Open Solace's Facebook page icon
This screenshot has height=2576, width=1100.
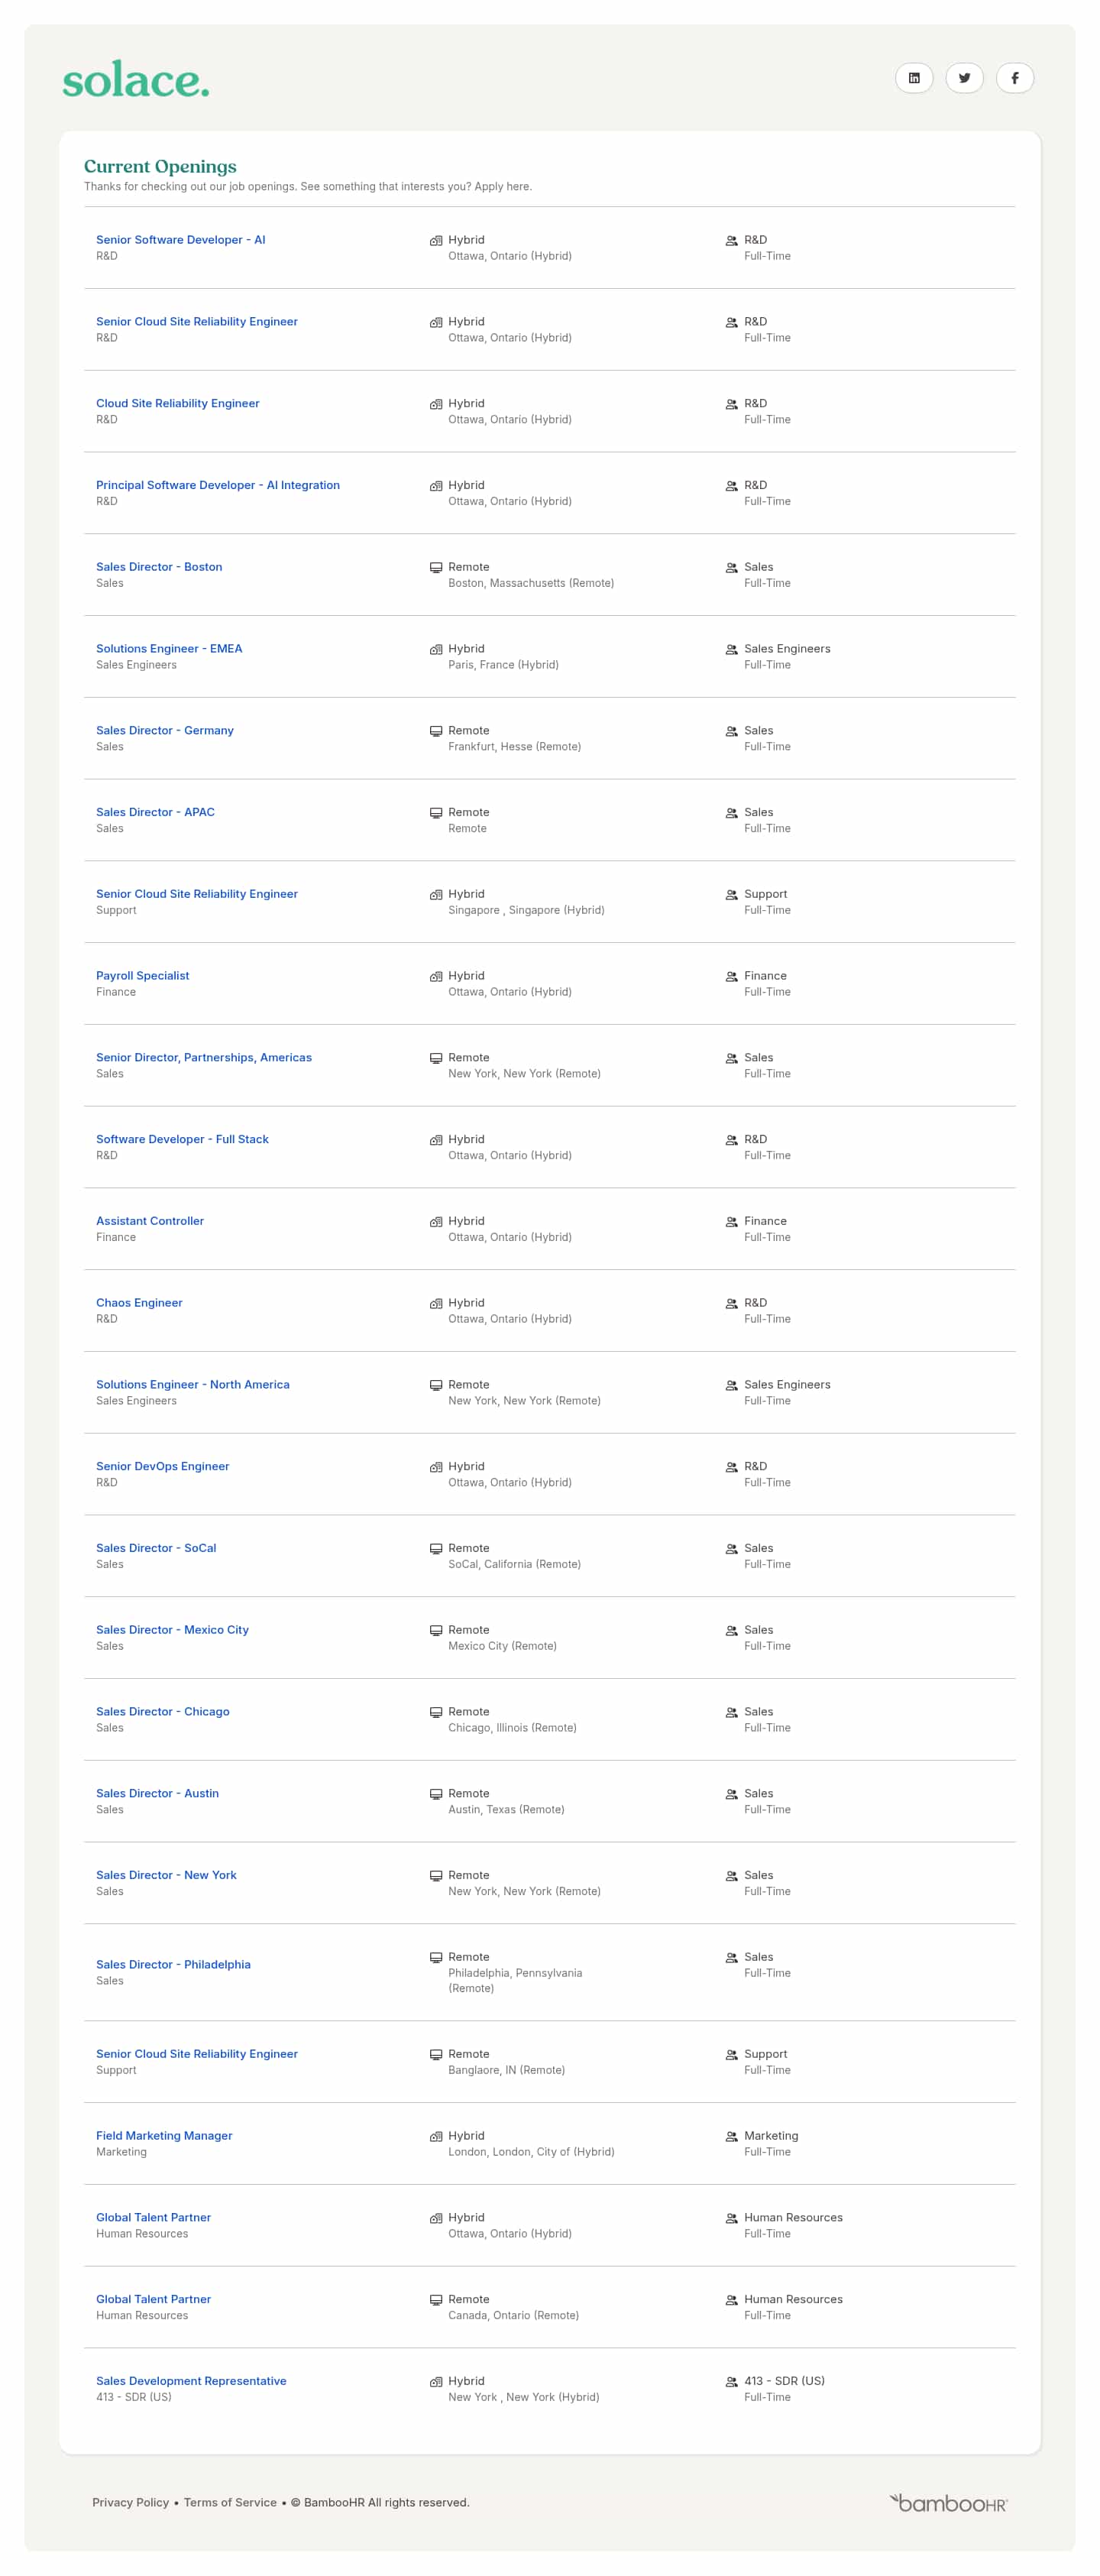coord(1014,78)
